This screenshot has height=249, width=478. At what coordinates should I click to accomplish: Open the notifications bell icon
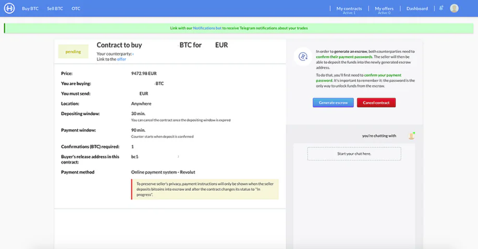click(441, 8)
